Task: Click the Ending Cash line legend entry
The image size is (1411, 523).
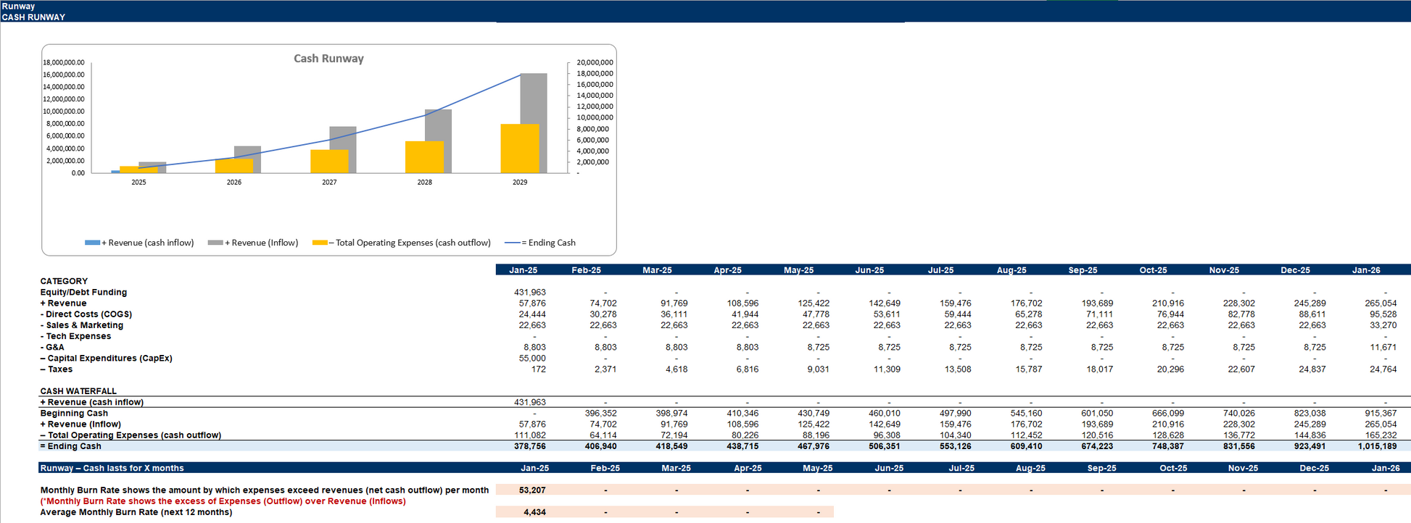Action: 540,243
